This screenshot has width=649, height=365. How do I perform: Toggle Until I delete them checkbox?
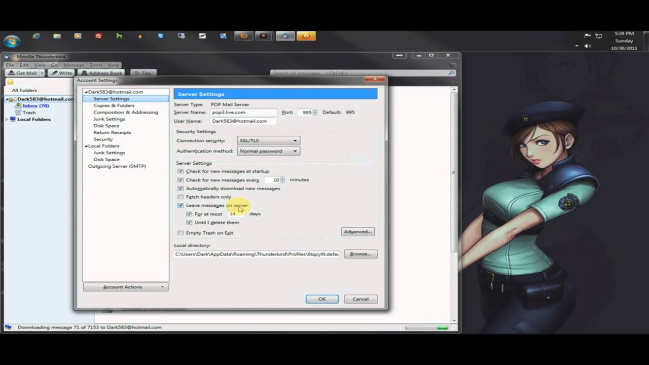[x=189, y=223]
